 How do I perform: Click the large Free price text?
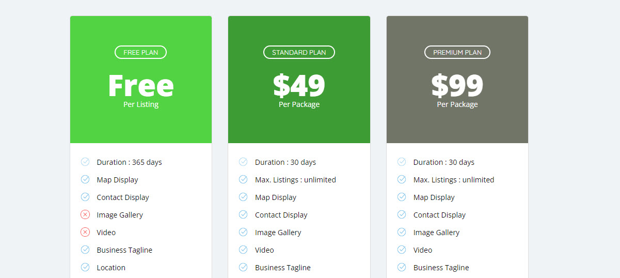(x=141, y=85)
